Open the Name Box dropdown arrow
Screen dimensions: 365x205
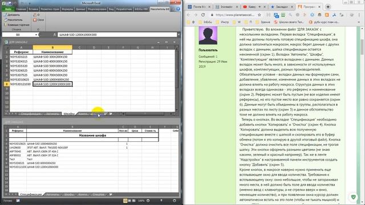coord(36,35)
